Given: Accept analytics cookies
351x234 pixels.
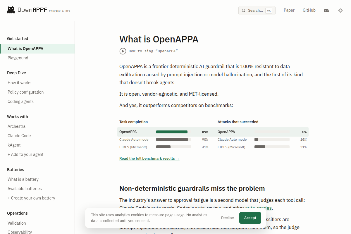Looking at the screenshot, I should click(250, 218).
